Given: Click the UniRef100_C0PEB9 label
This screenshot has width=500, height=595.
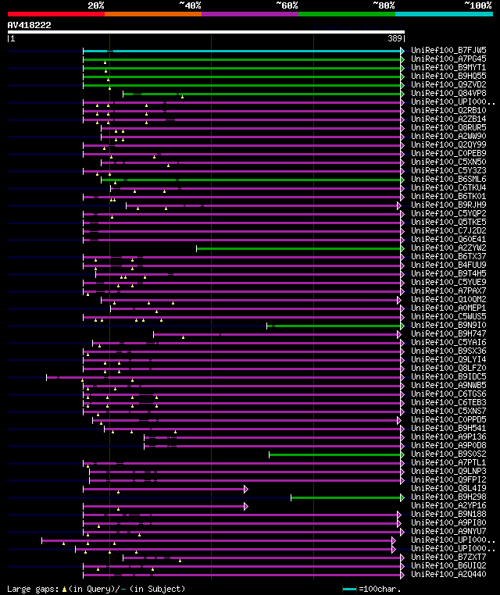Looking at the screenshot, I should (x=448, y=153).
